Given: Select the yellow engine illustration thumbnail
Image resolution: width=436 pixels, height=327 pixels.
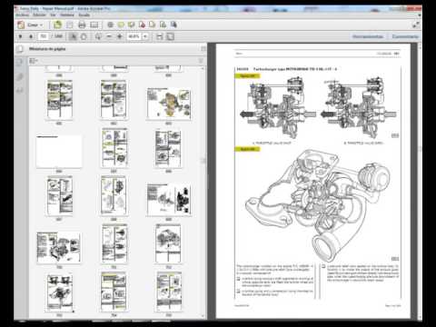Looking at the screenshot, I should 169,104.
